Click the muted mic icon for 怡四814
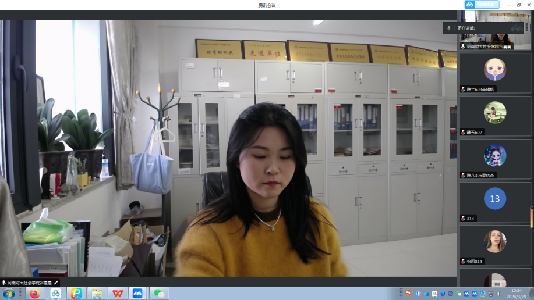Image resolution: width=534 pixels, height=300 pixels. tap(463, 262)
